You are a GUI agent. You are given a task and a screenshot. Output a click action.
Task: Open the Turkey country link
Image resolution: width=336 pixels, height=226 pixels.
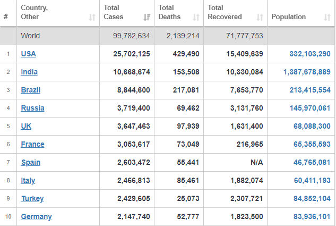tap(32, 198)
